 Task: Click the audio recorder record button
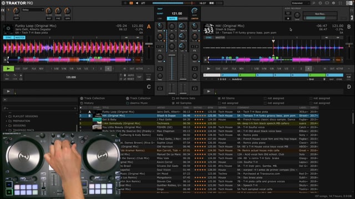(288, 18)
